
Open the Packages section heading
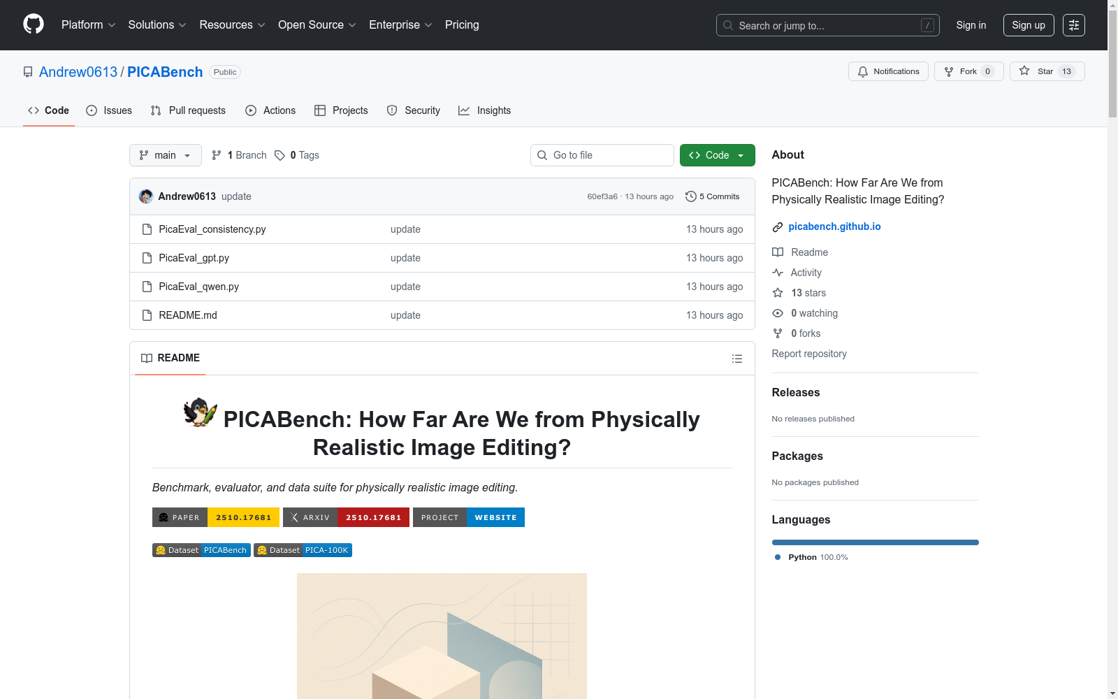coord(797,456)
